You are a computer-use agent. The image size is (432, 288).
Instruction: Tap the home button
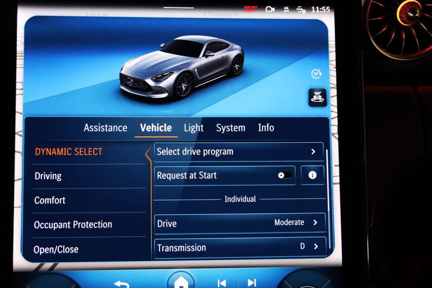[x=181, y=281]
